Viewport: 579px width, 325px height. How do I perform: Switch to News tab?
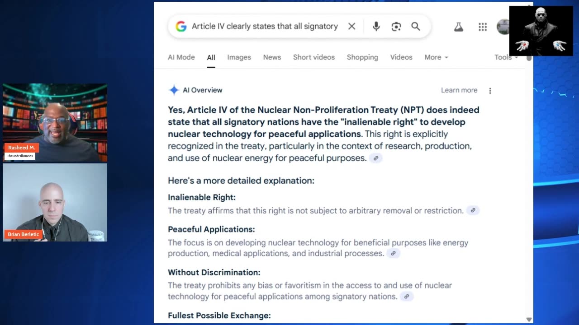pos(272,57)
